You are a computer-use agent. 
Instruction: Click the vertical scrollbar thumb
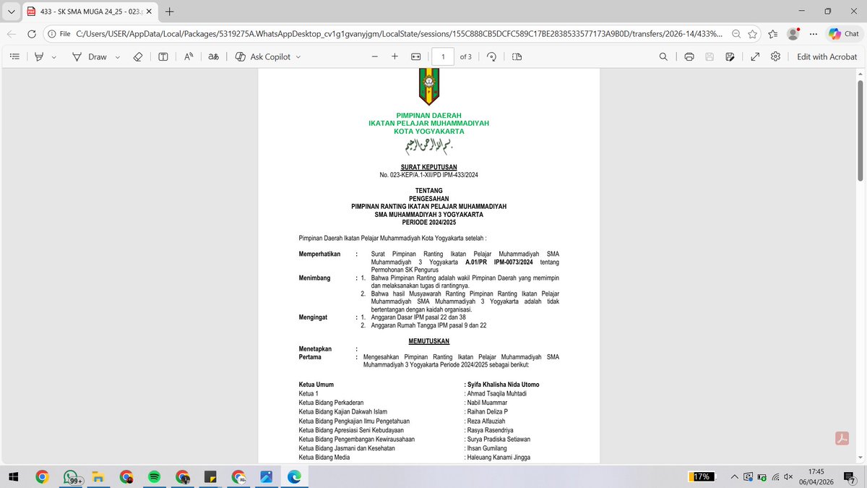pos(860,130)
